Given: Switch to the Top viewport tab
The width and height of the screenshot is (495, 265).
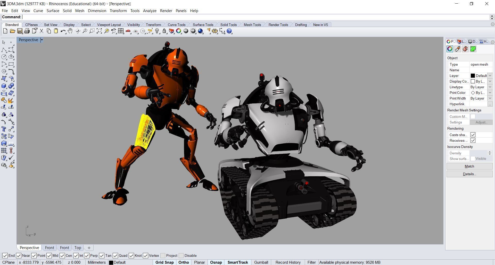Looking at the screenshot, I should [x=78, y=248].
